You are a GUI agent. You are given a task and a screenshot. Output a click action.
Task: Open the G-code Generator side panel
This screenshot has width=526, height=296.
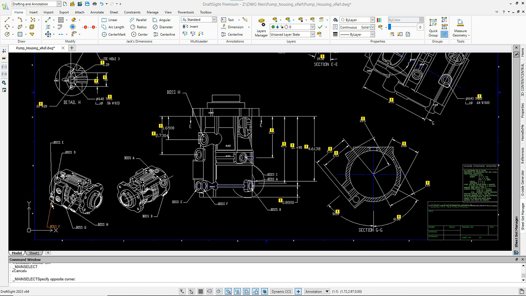coord(522,183)
